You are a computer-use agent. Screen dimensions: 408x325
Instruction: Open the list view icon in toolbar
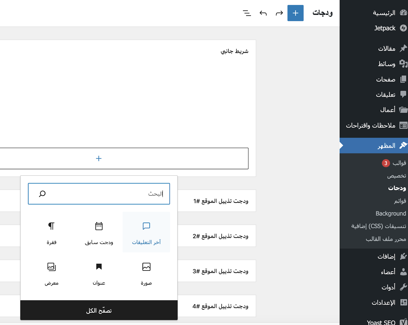tap(247, 13)
